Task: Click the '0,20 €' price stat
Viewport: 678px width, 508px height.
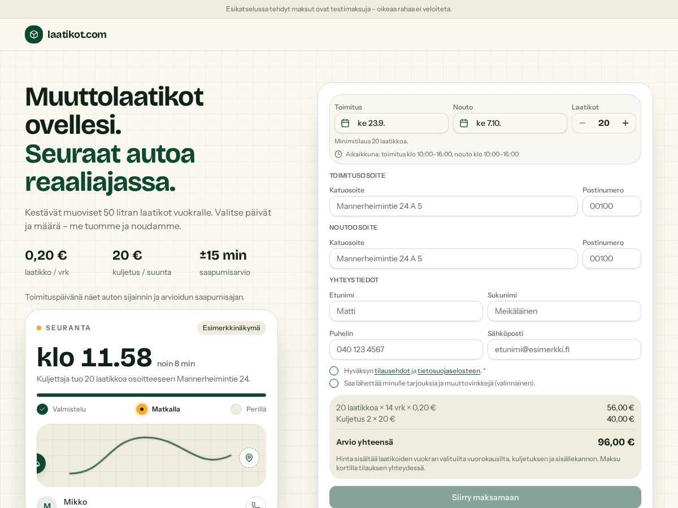Action: pos(46,255)
